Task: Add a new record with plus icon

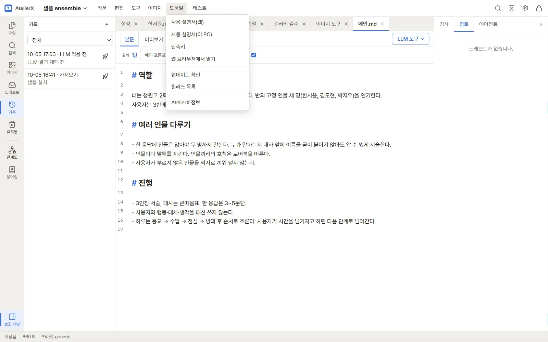Action: 107,24
